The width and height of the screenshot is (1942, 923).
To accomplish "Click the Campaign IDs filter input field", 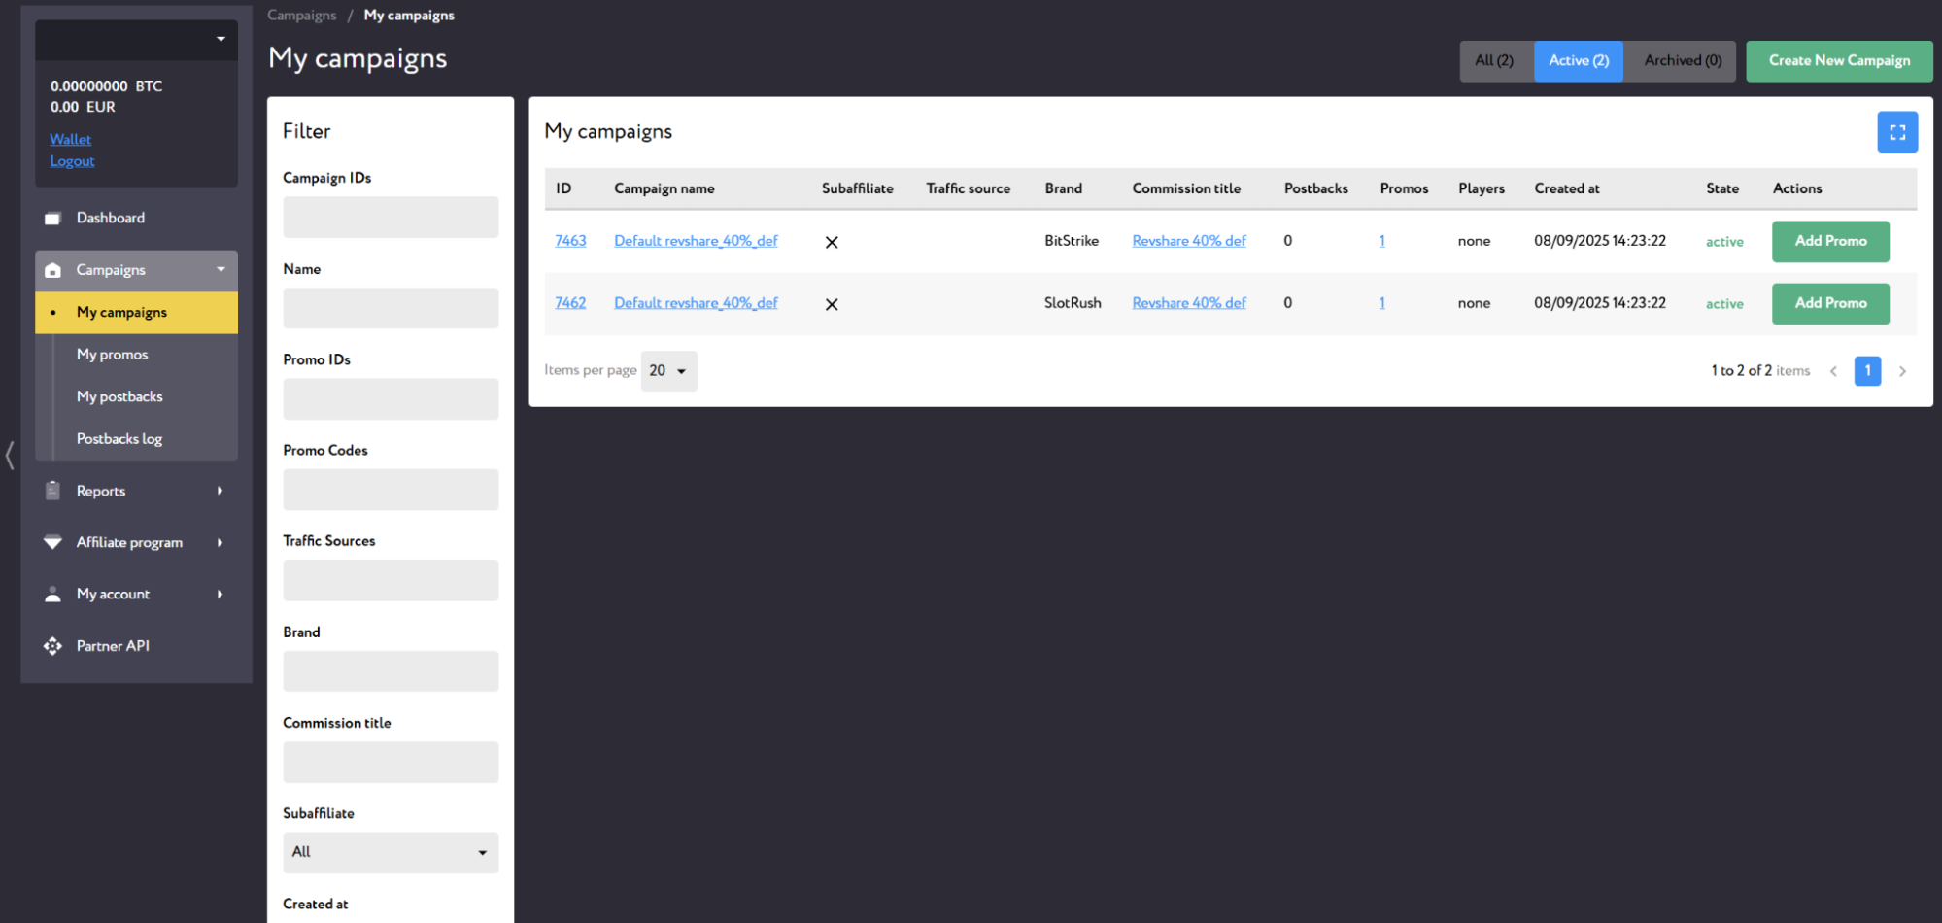I will point(390,218).
